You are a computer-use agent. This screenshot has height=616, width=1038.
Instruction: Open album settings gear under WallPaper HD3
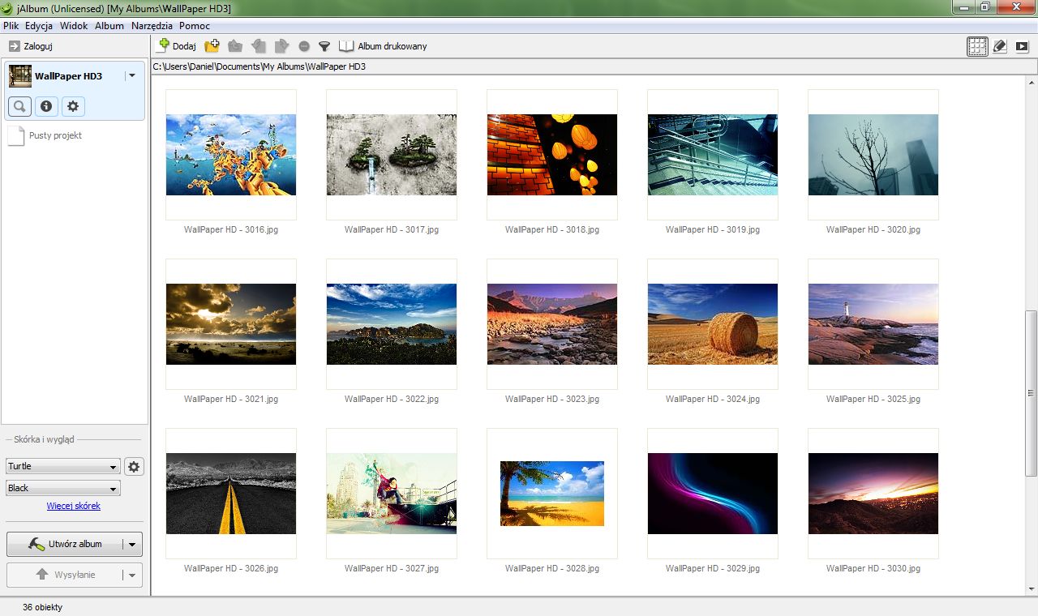coord(73,106)
